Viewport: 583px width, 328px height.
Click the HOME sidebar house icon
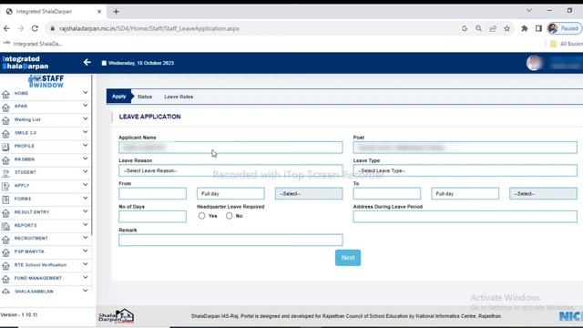coord(5,94)
